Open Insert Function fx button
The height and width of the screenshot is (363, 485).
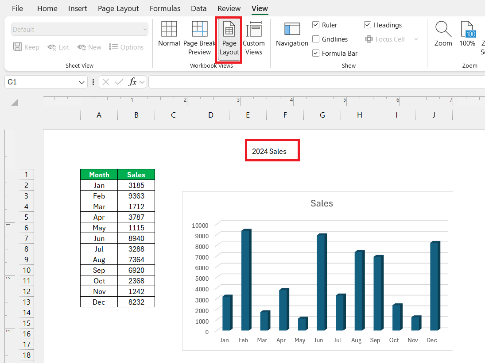coord(132,82)
